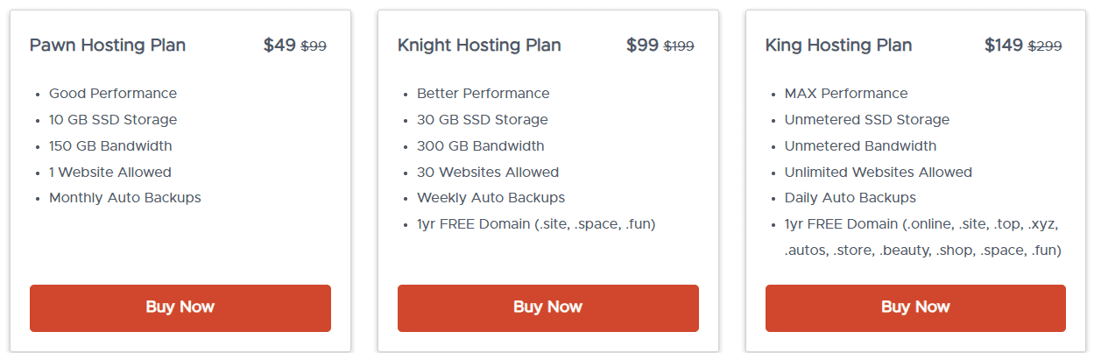Click "Weekly Auto Backups" feature
Viewport: 1094px width, 353px height.
pyautogui.click(x=491, y=198)
